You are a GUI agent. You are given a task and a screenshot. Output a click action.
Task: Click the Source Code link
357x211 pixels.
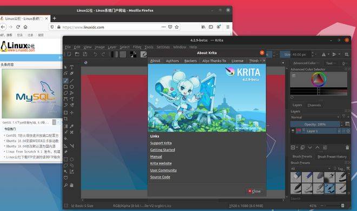tap(160, 177)
